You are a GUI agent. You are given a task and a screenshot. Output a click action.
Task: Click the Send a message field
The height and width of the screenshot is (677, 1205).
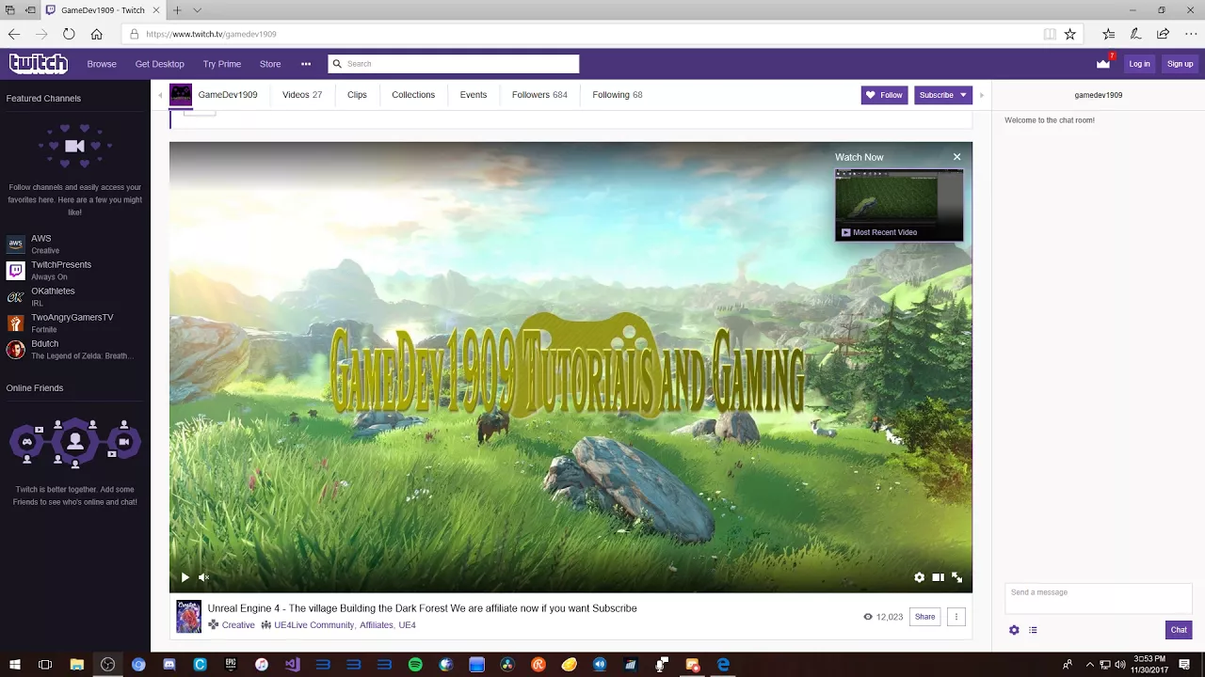pyautogui.click(x=1098, y=598)
